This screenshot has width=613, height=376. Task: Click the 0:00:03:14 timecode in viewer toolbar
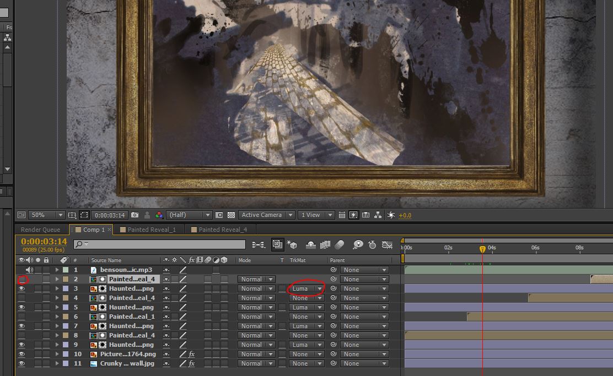pos(110,215)
